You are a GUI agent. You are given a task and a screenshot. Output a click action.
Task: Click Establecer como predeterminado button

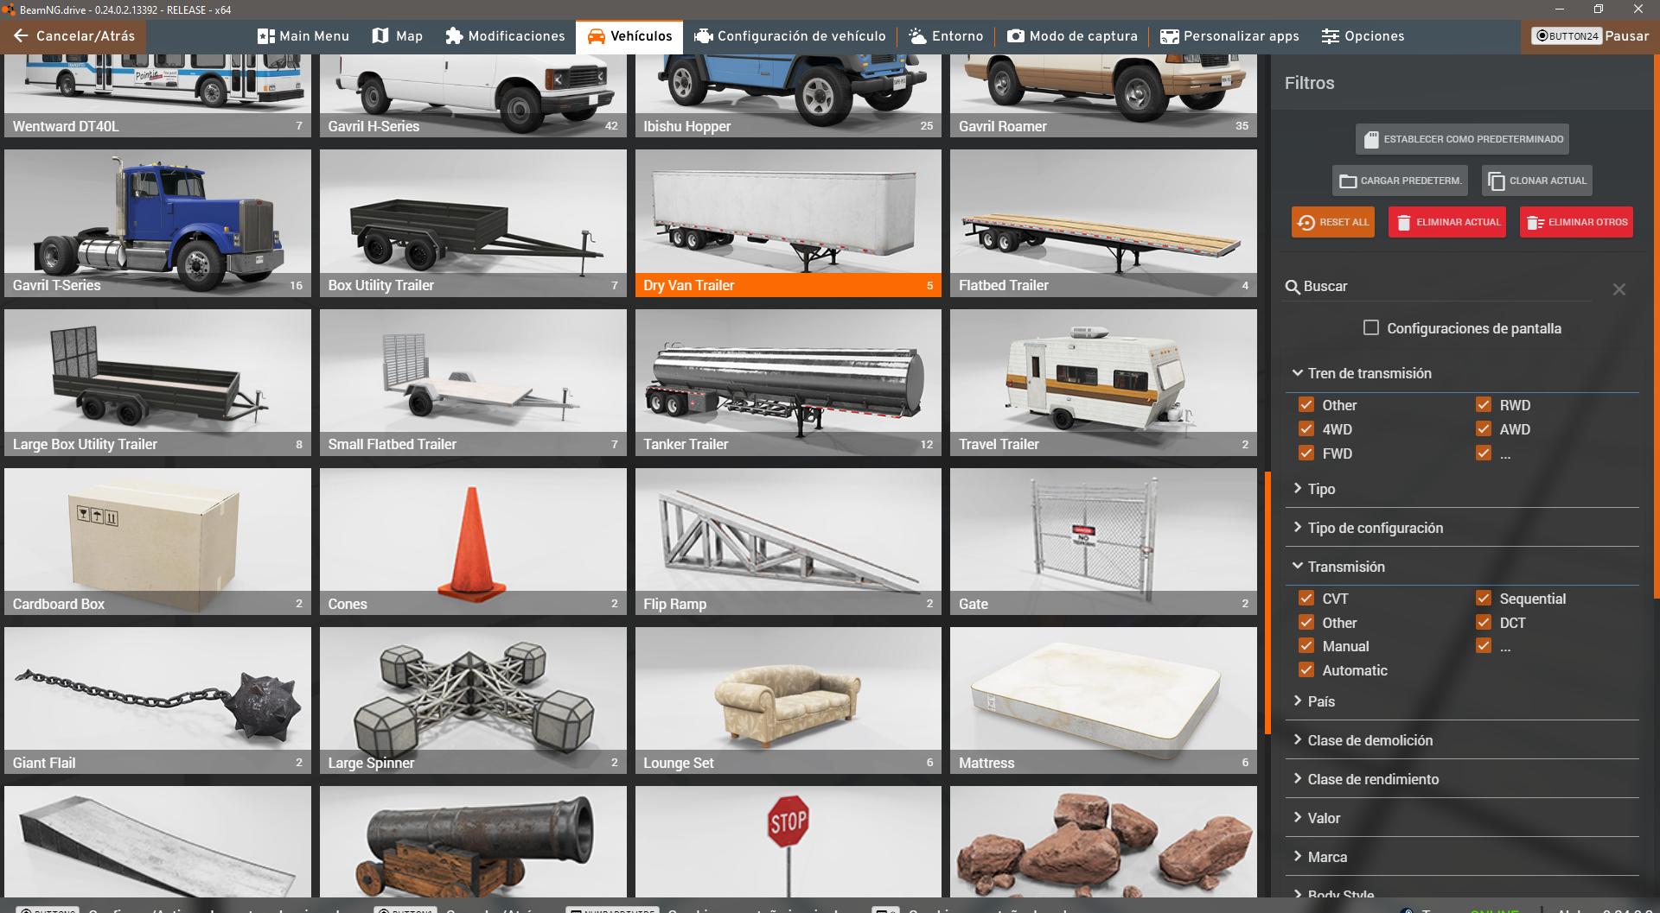click(x=1463, y=139)
